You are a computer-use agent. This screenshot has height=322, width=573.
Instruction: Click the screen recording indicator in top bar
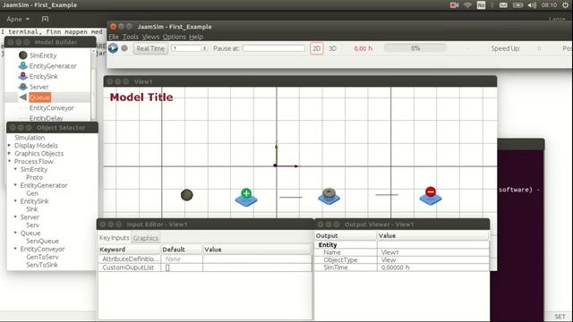[454, 5]
